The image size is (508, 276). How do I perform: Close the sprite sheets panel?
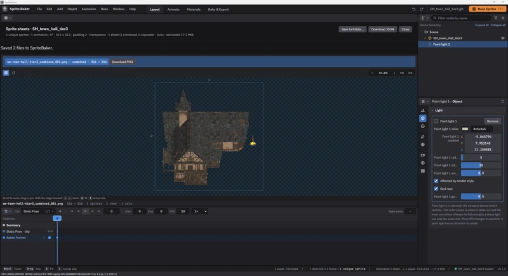pos(405,29)
